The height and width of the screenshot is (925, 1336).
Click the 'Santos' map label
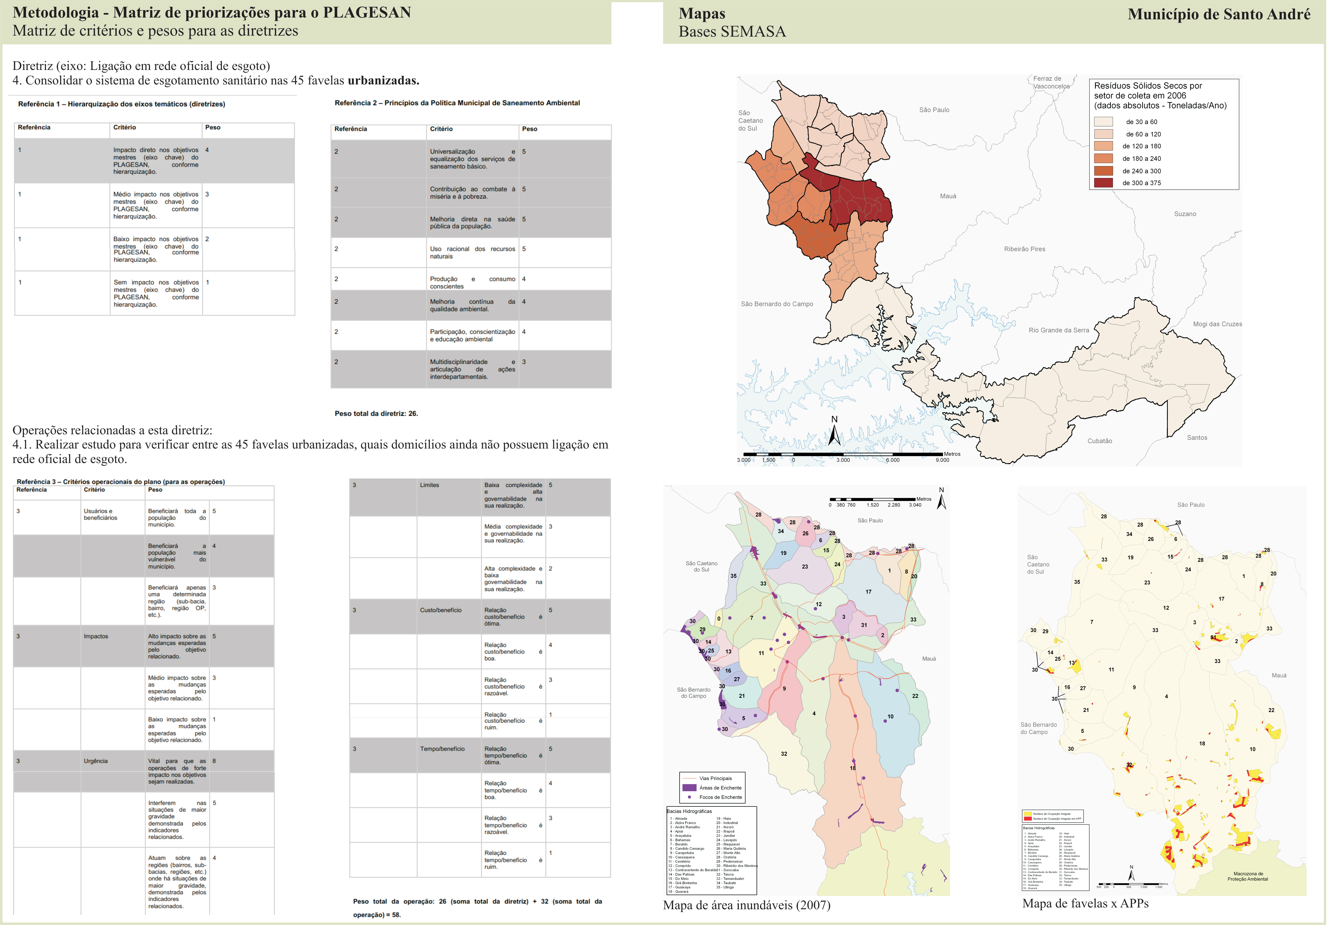click(1197, 438)
